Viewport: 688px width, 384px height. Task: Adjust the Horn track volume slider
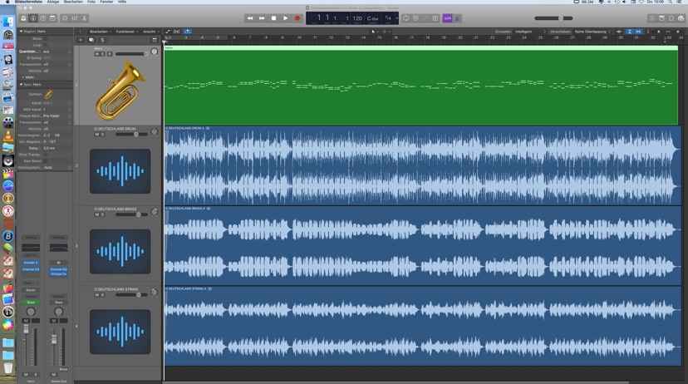[131, 54]
